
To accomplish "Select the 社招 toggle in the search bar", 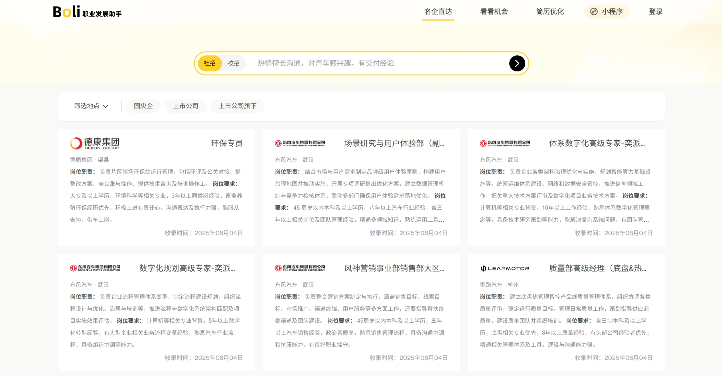I will (x=210, y=63).
